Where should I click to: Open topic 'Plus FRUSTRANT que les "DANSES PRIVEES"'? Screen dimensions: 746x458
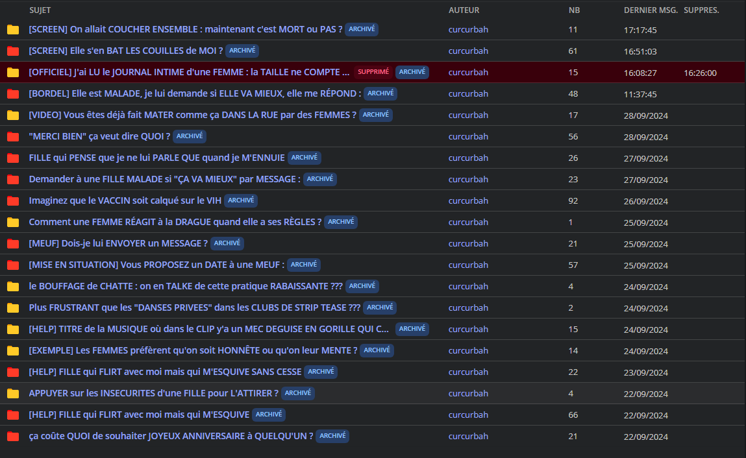pyautogui.click(x=195, y=307)
